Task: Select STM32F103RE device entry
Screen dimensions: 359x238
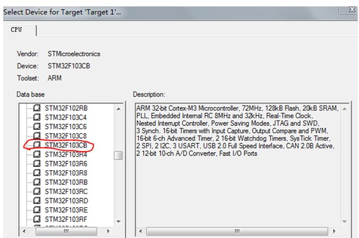Action: pyautogui.click(x=66, y=210)
